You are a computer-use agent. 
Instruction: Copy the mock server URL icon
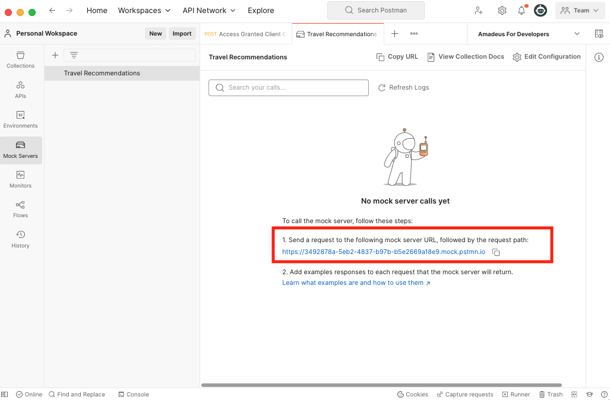(x=496, y=252)
